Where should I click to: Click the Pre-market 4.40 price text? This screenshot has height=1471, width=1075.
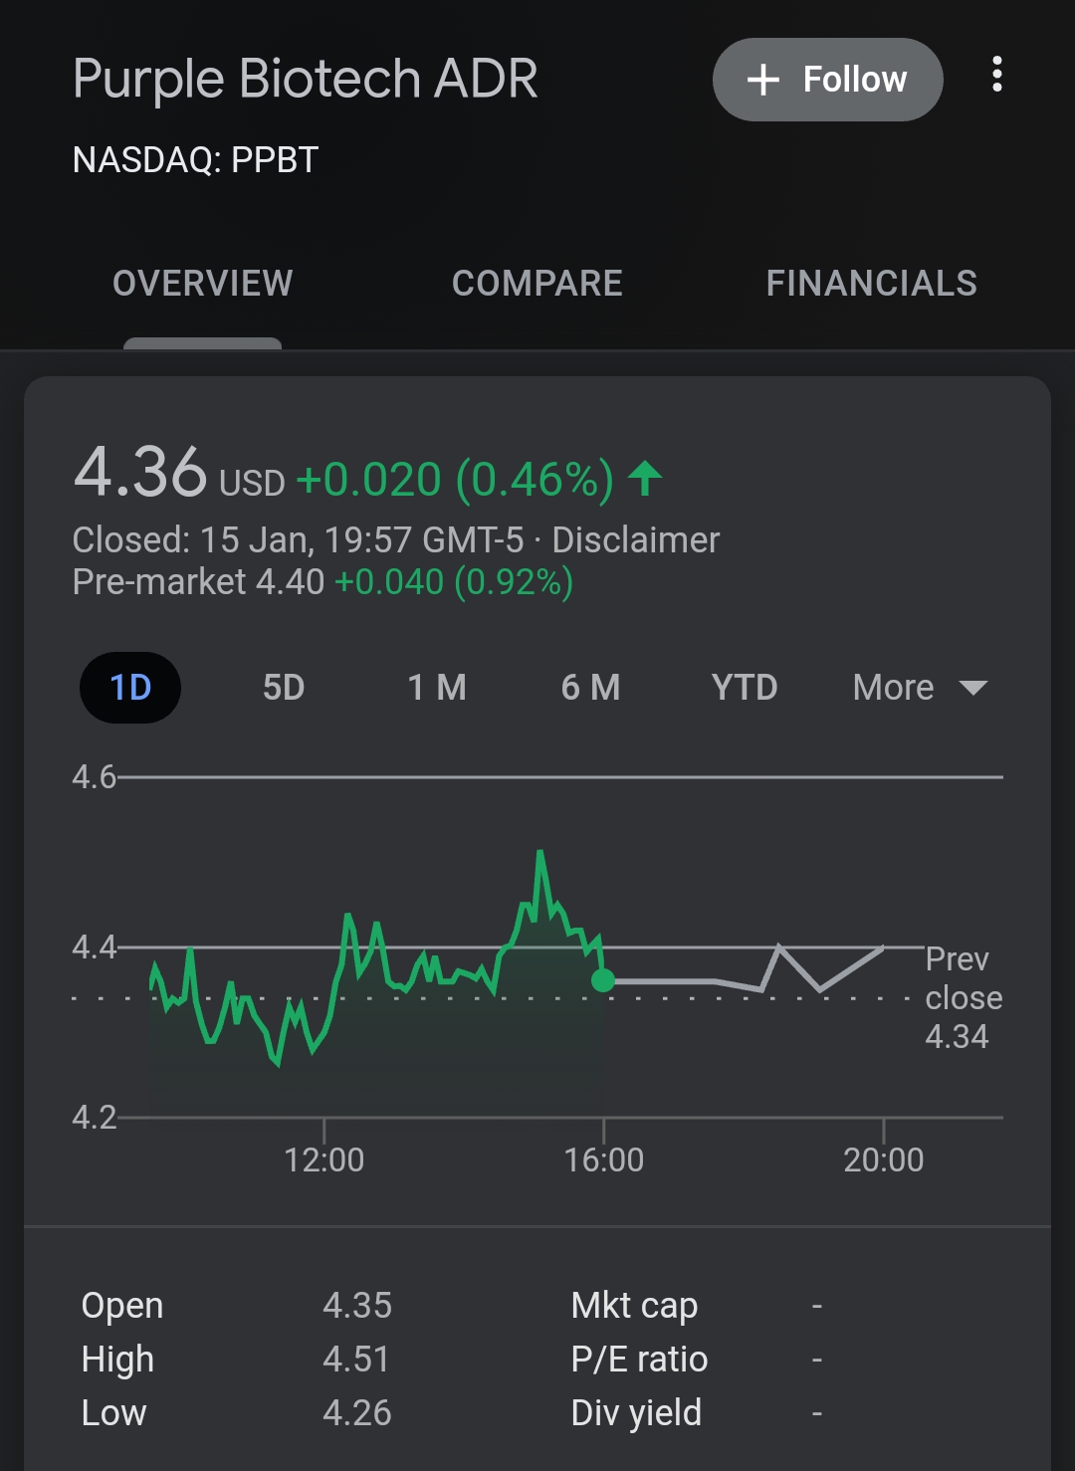(199, 582)
